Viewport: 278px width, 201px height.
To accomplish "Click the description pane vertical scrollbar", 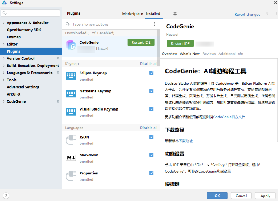I will (277, 100).
